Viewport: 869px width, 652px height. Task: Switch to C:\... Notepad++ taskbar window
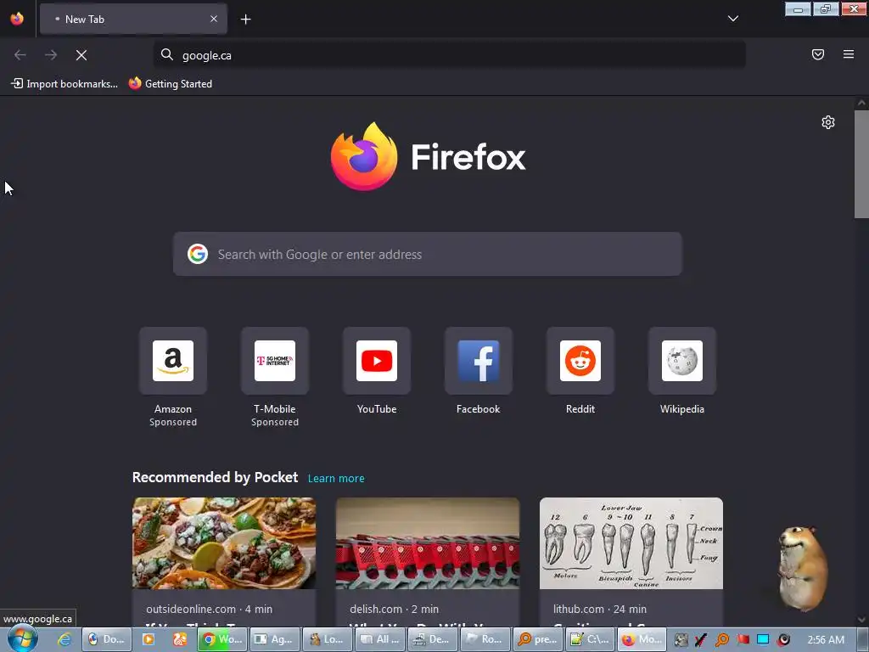tap(591, 639)
